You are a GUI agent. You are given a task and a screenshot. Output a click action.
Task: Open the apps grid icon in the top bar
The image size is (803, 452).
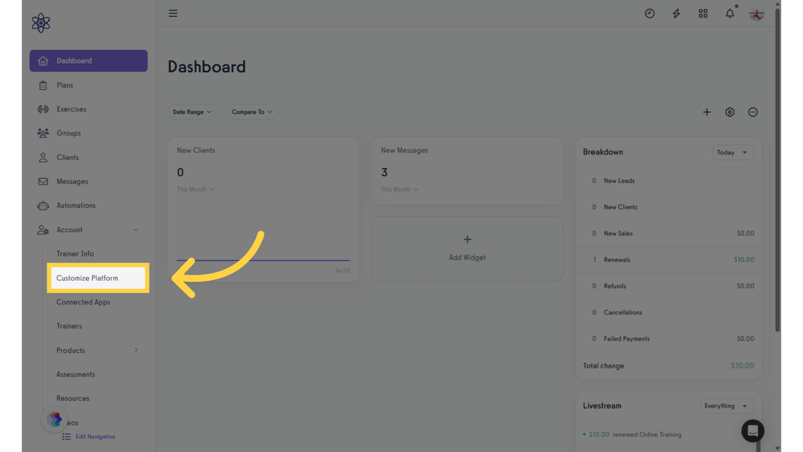tap(703, 13)
